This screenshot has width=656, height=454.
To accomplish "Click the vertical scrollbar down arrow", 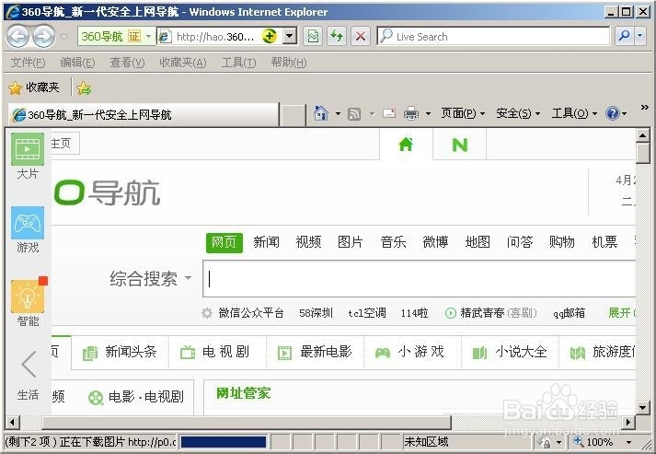I will click(x=642, y=407).
